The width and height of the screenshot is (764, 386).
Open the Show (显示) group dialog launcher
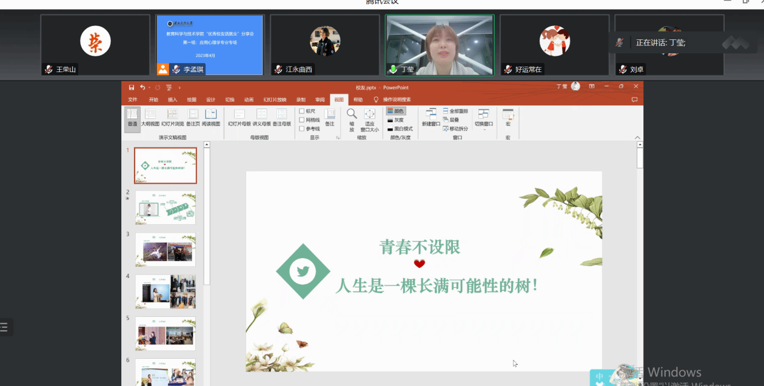[x=338, y=138]
